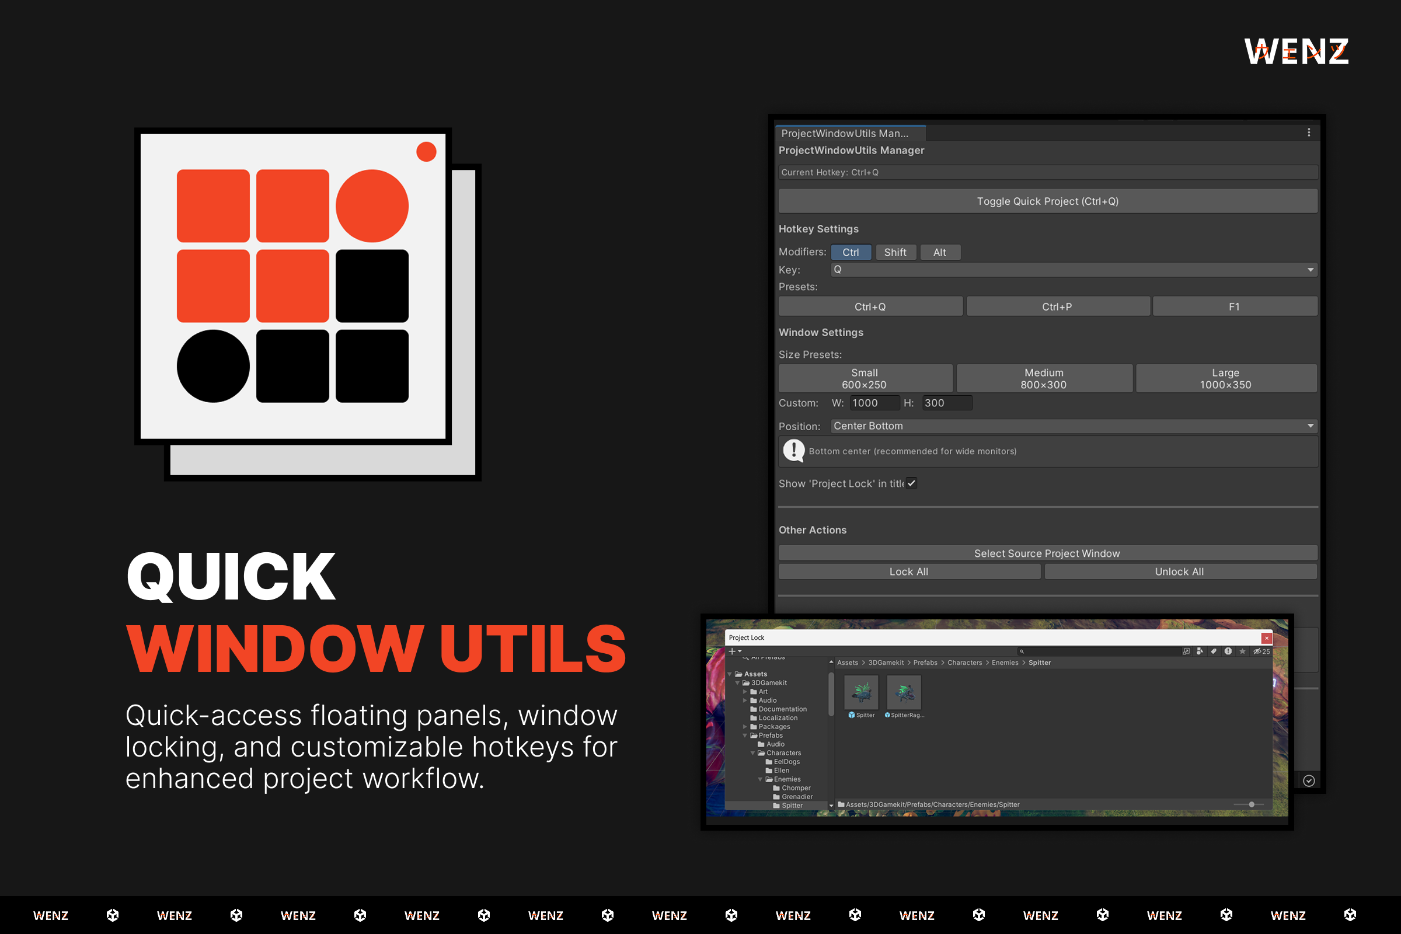Apply the Ctrl+P hotkey preset
This screenshot has width=1401, height=934.
coord(1058,307)
